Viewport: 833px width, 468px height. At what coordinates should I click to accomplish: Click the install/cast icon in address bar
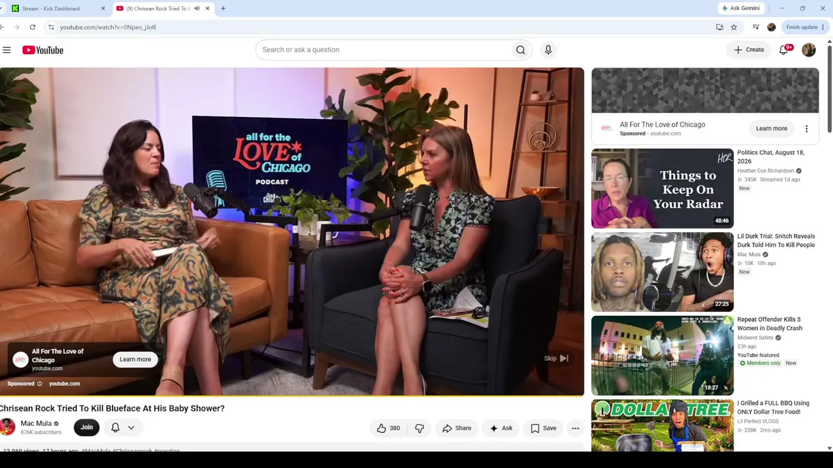point(719,27)
